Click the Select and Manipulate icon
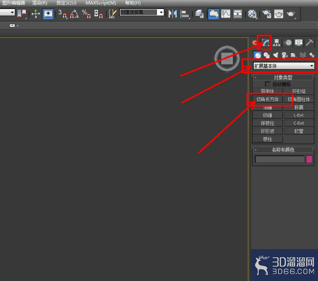Viewport: 318px width, 281px height. click(x=36, y=14)
